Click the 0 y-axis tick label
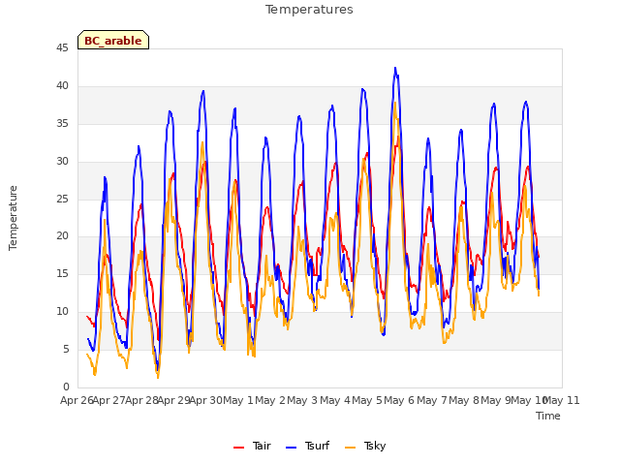Image resolution: width=620 pixels, height=465 pixels. pyautogui.click(x=66, y=387)
